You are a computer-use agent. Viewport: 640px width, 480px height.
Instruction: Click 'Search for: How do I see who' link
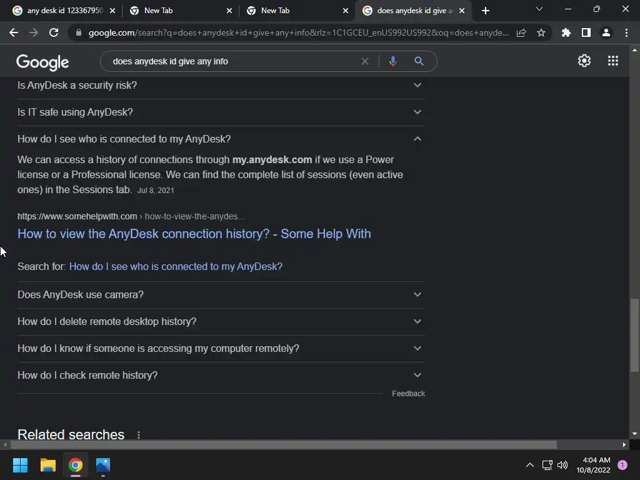pos(176,266)
